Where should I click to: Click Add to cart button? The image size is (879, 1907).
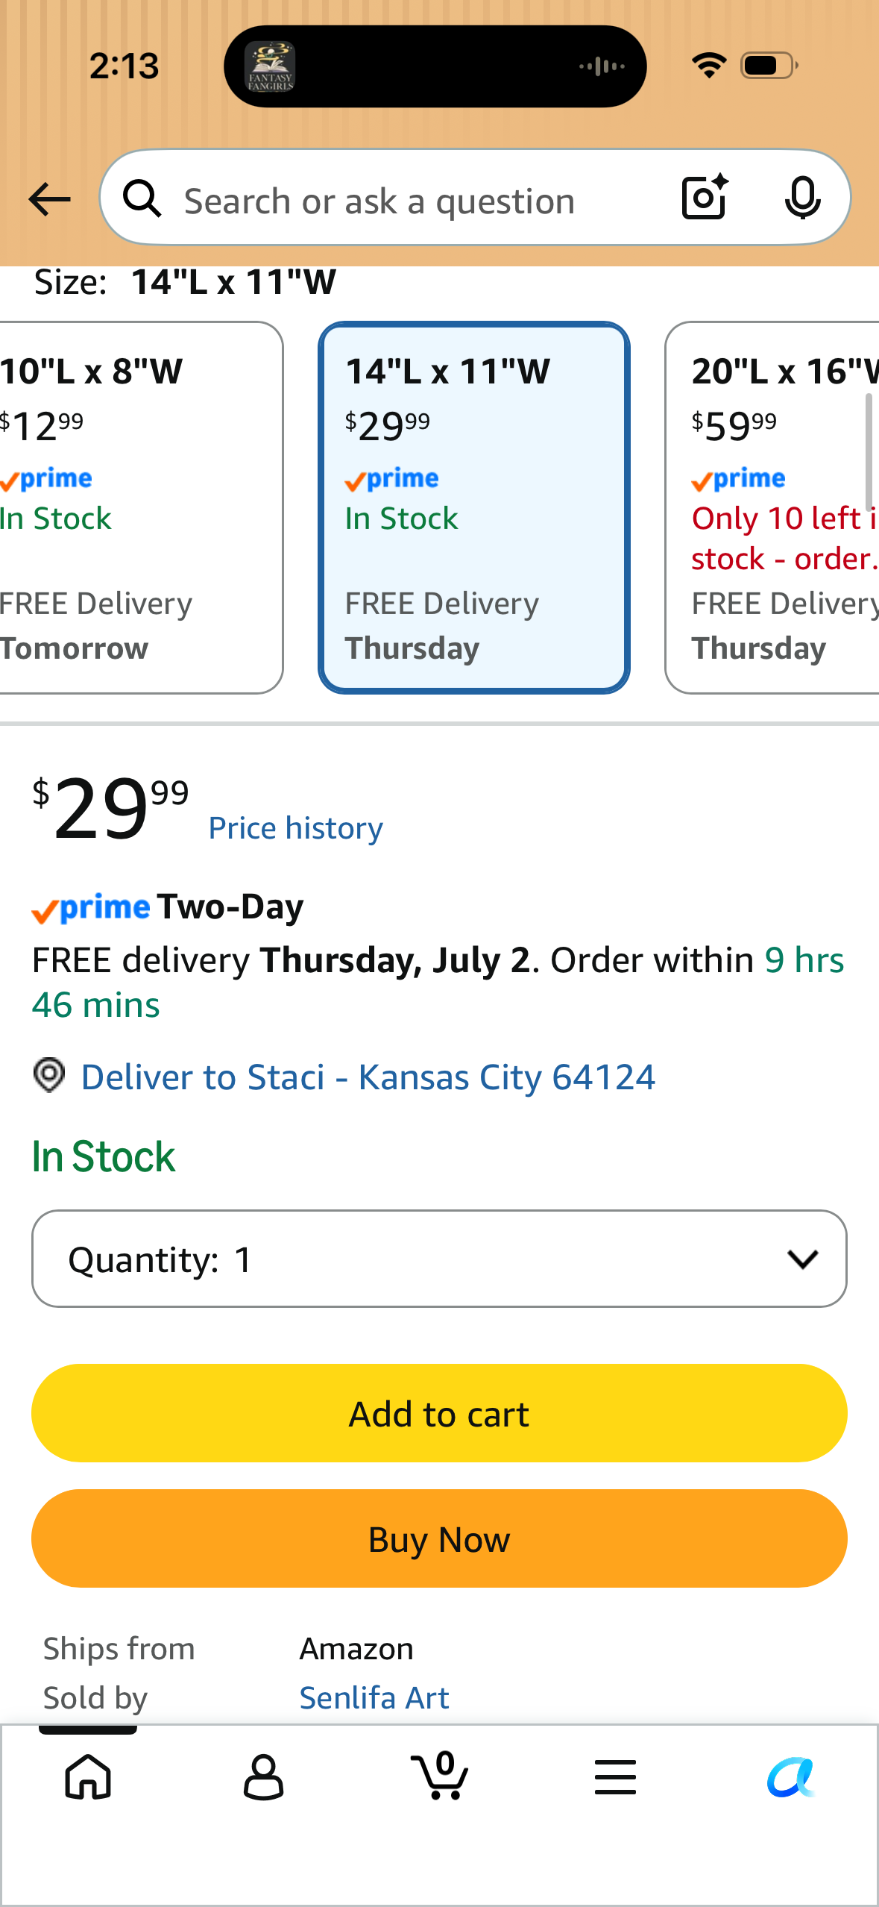pos(439,1413)
